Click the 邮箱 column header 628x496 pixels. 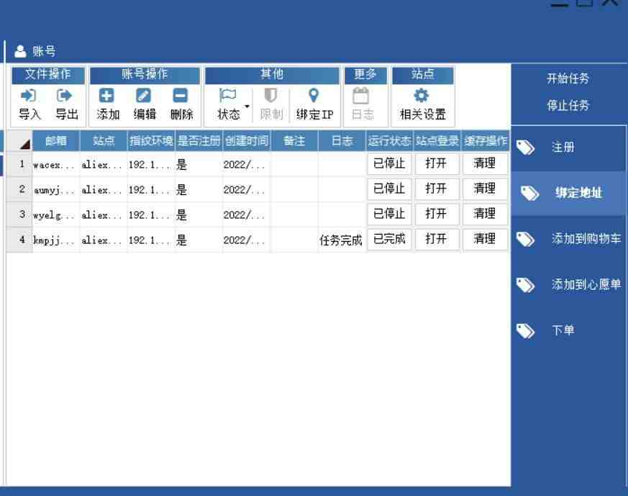(56, 141)
